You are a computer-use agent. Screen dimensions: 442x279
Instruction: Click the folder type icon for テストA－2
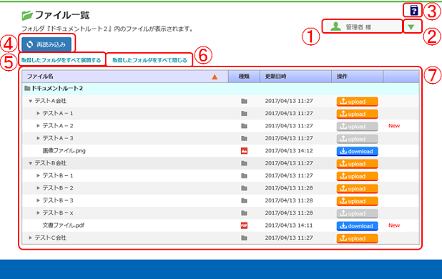point(244,126)
